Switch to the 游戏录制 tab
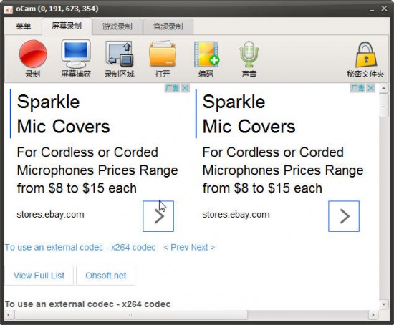Screen dimensions: 394x325 click(117, 26)
